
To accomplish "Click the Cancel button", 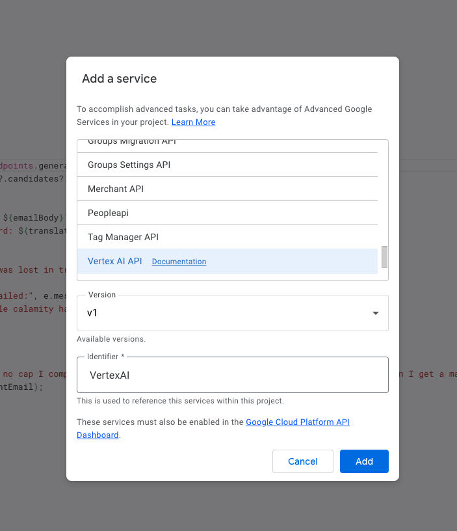I will pyautogui.click(x=302, y=461).
